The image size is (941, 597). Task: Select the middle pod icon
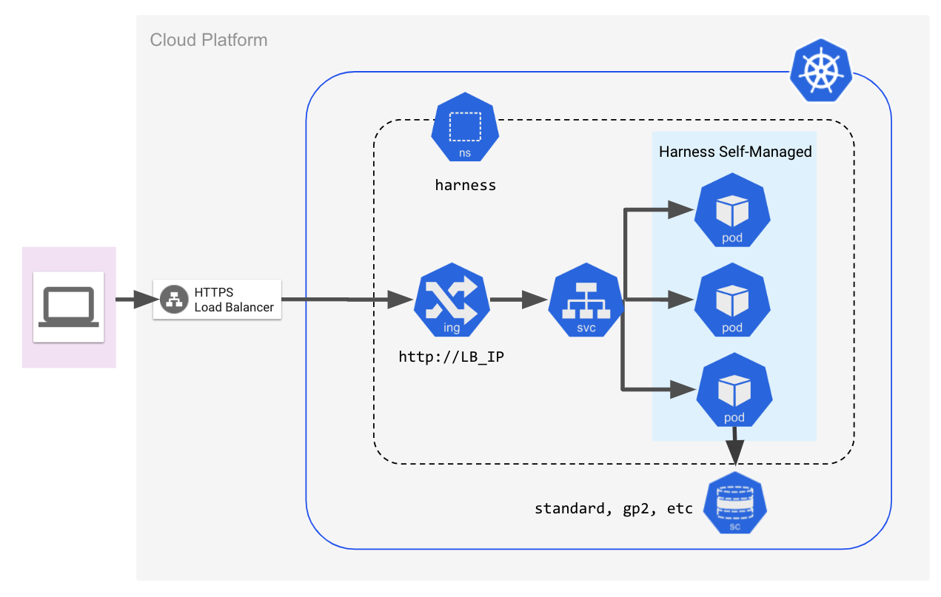pyautogui.click(x=732, y=300)
